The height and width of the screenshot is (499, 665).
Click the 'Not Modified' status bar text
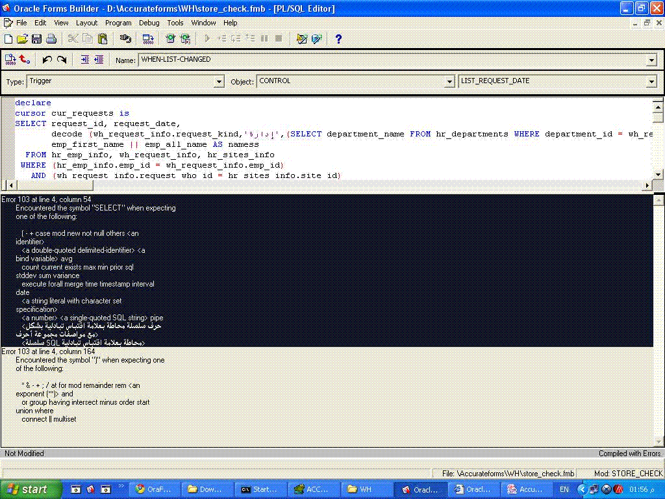click(24, 454)
